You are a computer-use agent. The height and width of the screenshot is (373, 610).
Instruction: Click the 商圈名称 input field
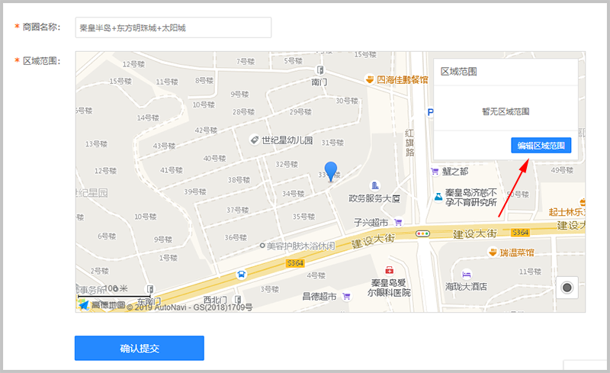click(173, 27)
